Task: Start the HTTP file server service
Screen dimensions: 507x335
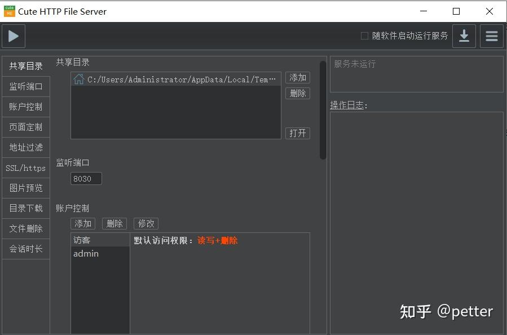Action: click(12, 36)
